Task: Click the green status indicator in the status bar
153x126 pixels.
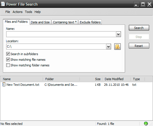Action: [x=146, y=123]
